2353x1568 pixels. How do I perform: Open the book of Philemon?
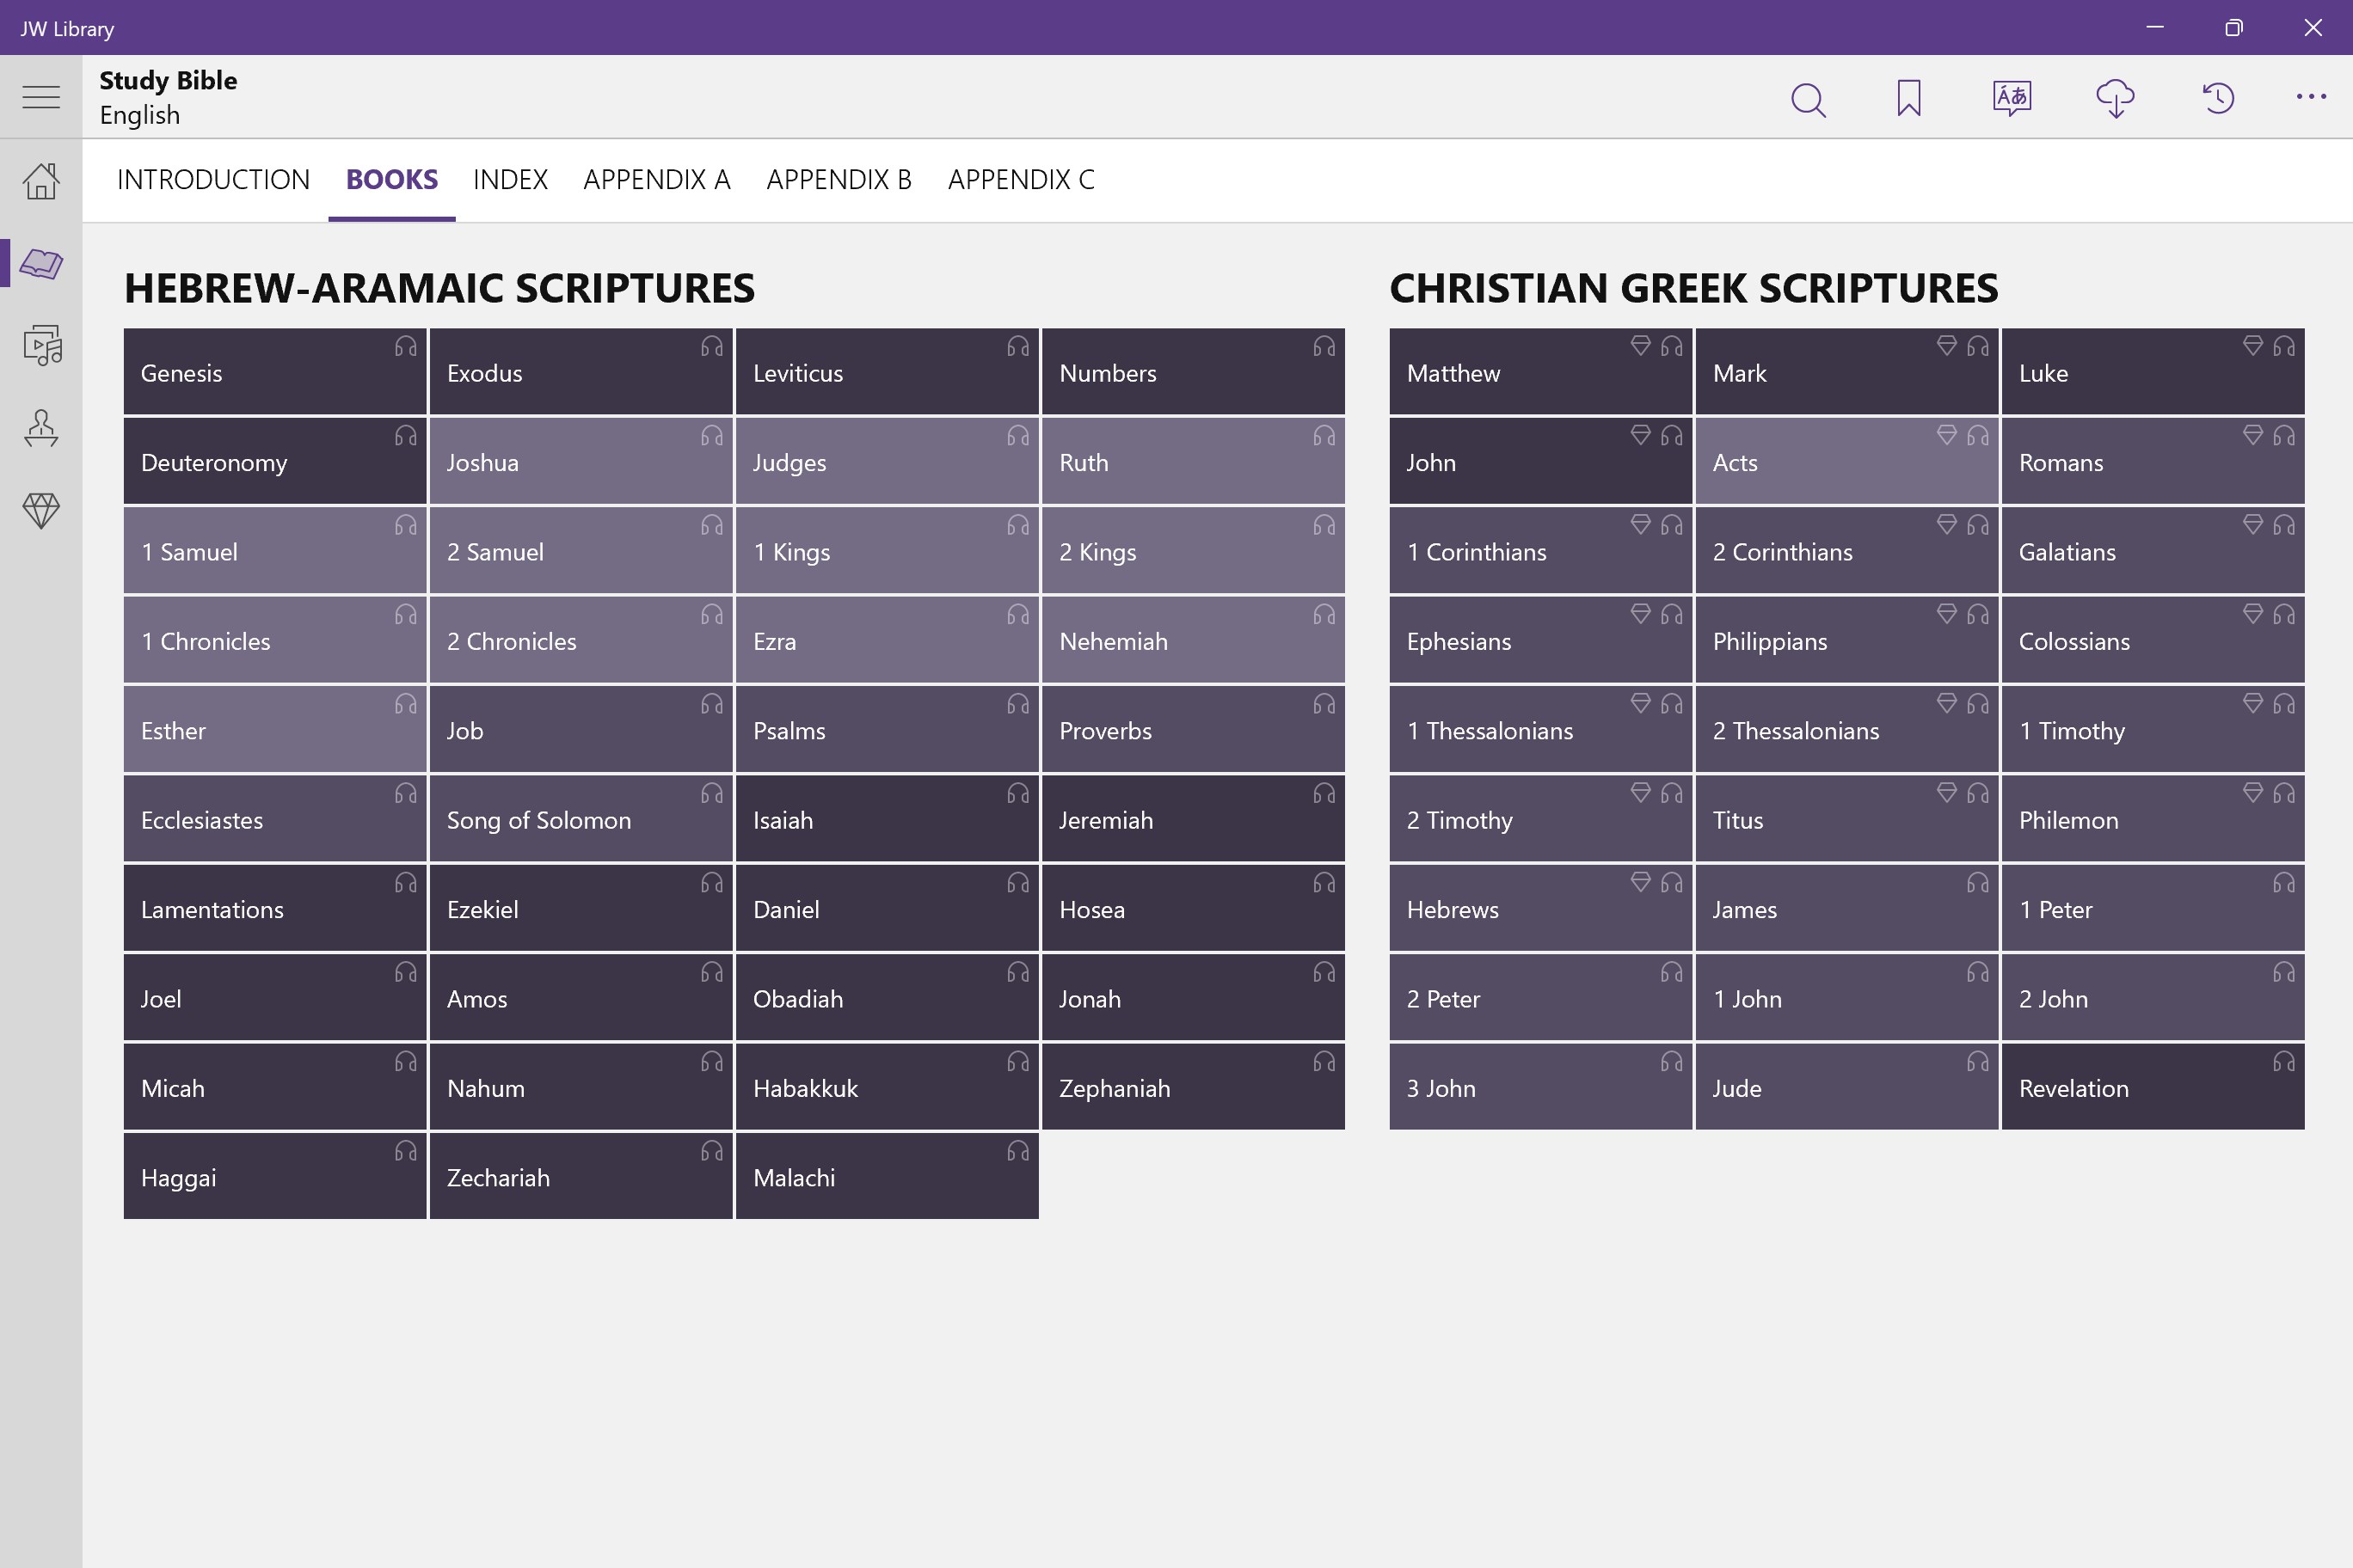pyautogui.click(x=2152, y=818)
